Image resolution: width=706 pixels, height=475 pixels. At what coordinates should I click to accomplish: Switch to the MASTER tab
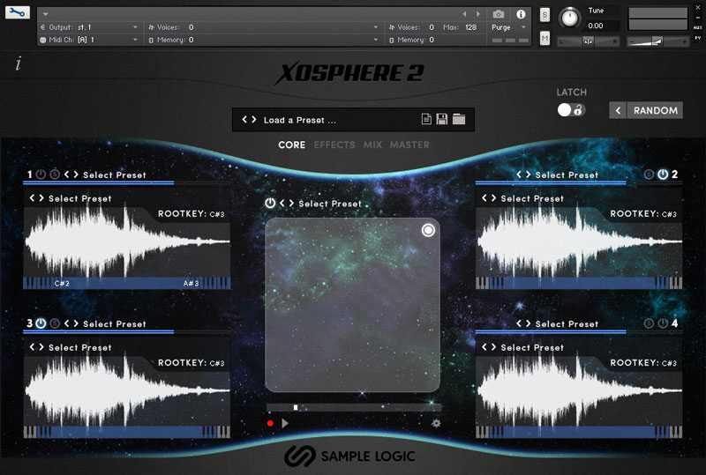click(409, 145)
